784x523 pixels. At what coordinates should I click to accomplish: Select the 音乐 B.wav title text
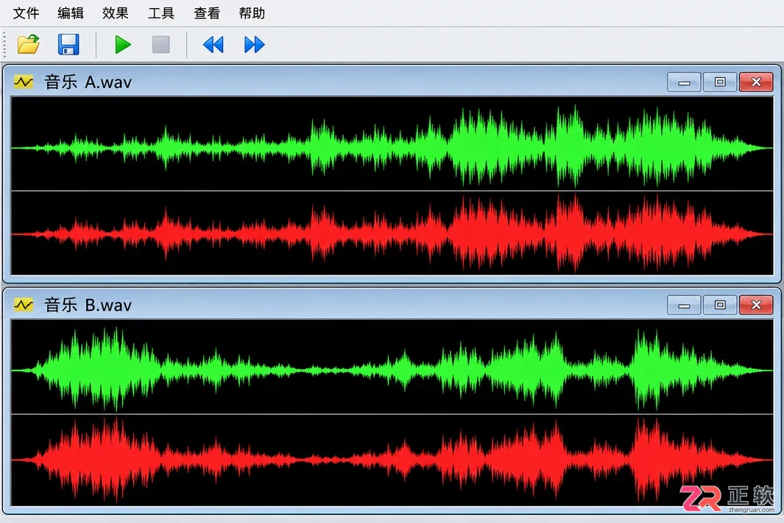point(88,305)
